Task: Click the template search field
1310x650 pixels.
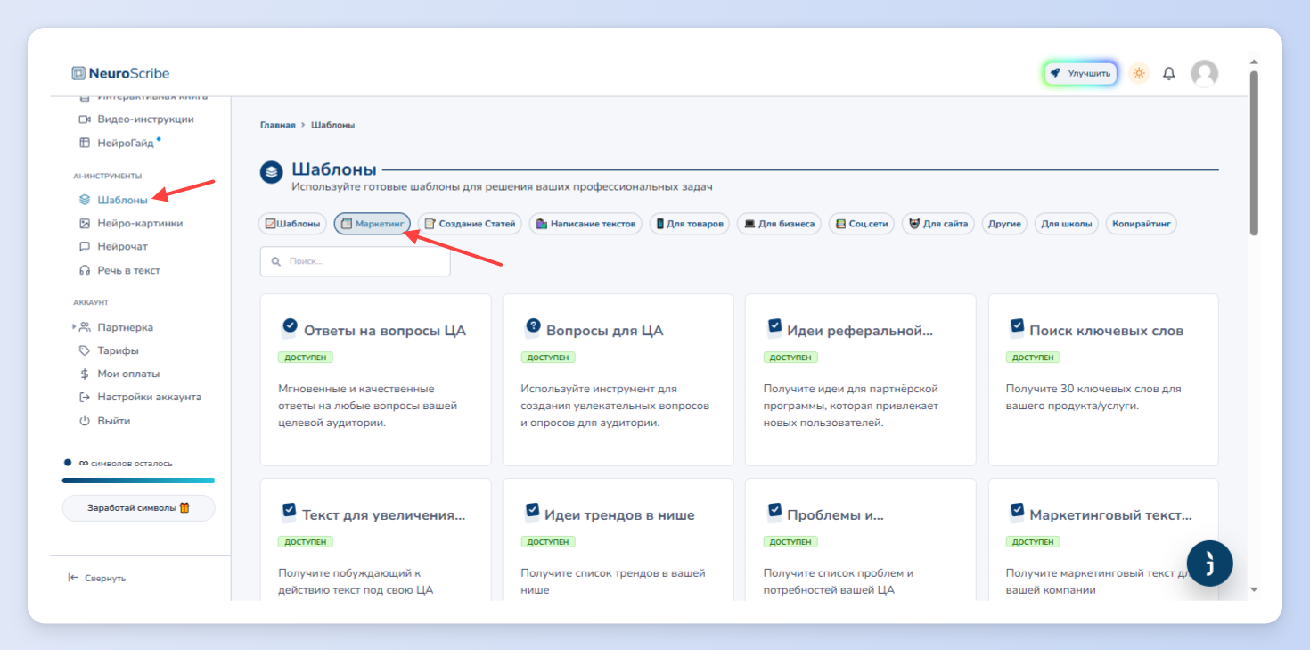Action: [x=355, y=261]
